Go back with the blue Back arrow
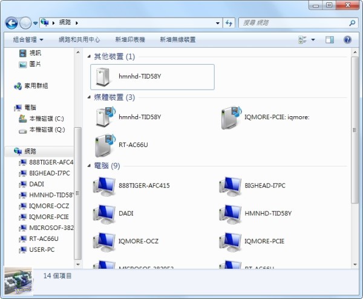Viewport: 363px width, 299px height. 11,23
